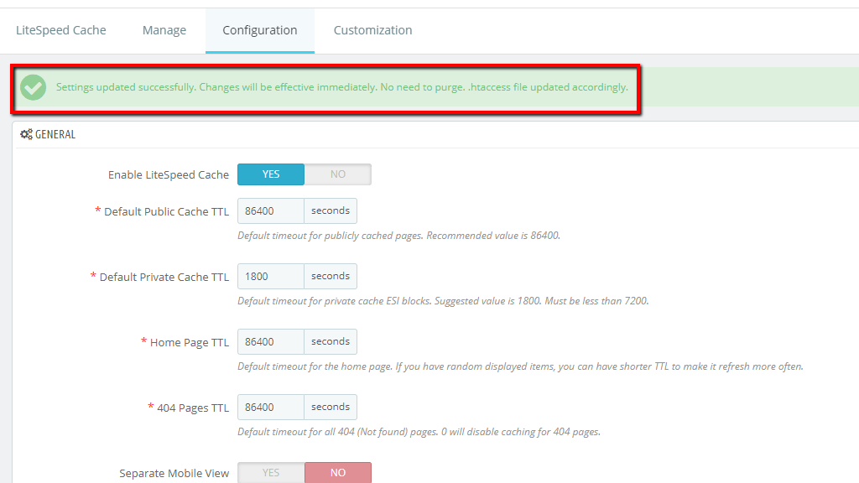The height and width of the screenshot is (483, 859).
Task: Open the Customization tab
Action: (372, 30)
